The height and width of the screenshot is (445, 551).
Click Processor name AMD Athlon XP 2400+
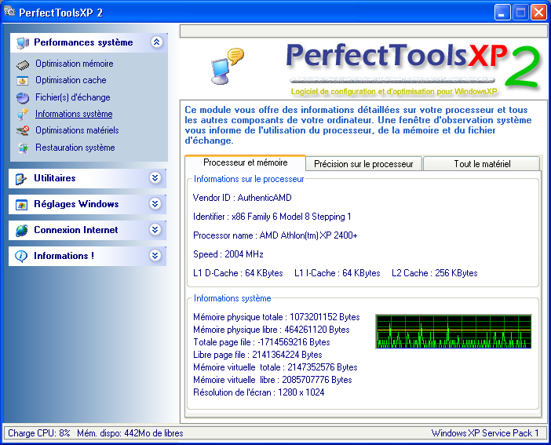(275, 235)
